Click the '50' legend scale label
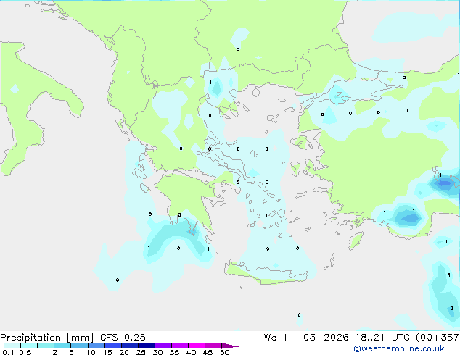Viewport: 460px width, 355px height. coord(224,352)
